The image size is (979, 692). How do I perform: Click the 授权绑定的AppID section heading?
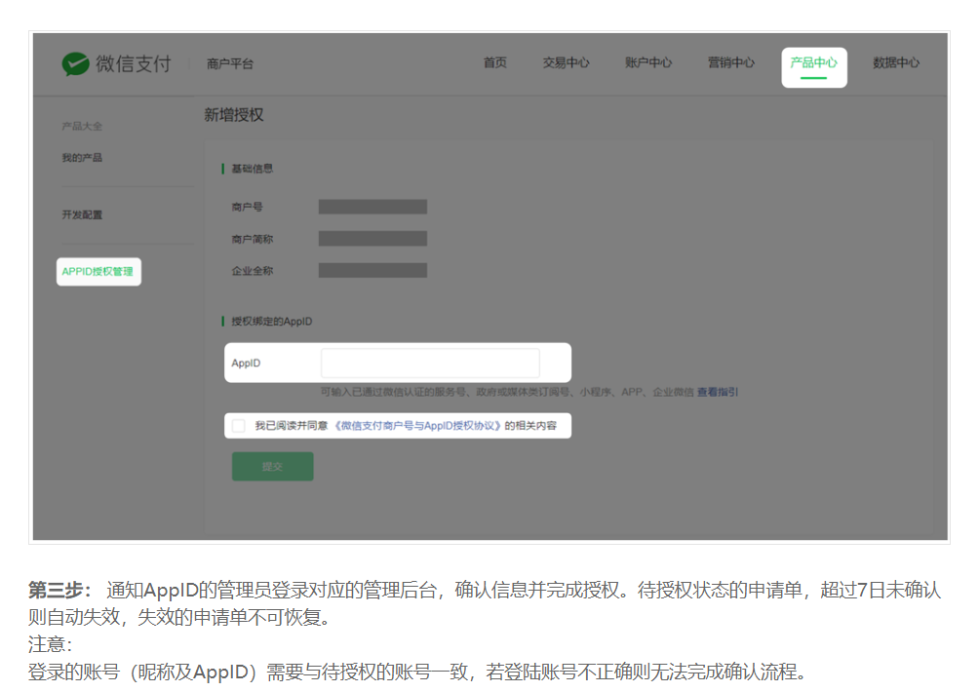pyautogui.click(x=272, y=322)
